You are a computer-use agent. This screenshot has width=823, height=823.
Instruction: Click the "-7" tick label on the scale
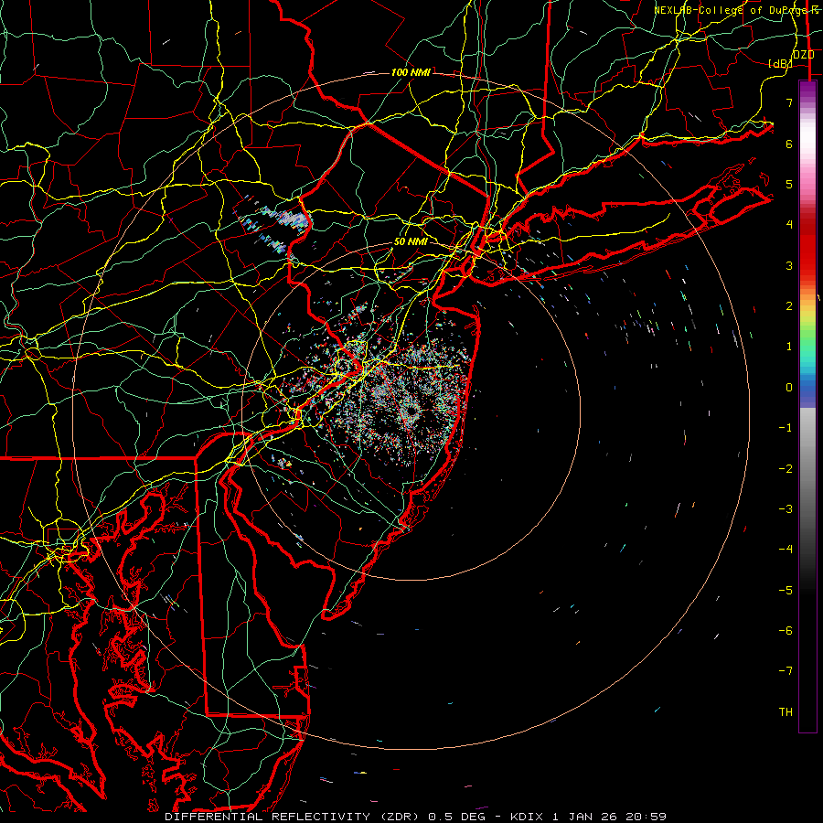[786, 671]
